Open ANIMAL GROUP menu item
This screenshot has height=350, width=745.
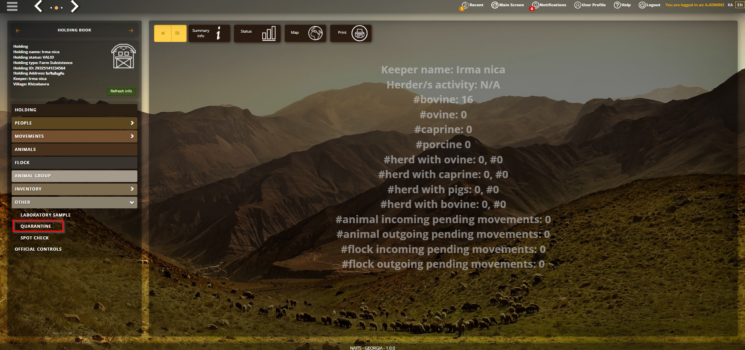(74, 176)
